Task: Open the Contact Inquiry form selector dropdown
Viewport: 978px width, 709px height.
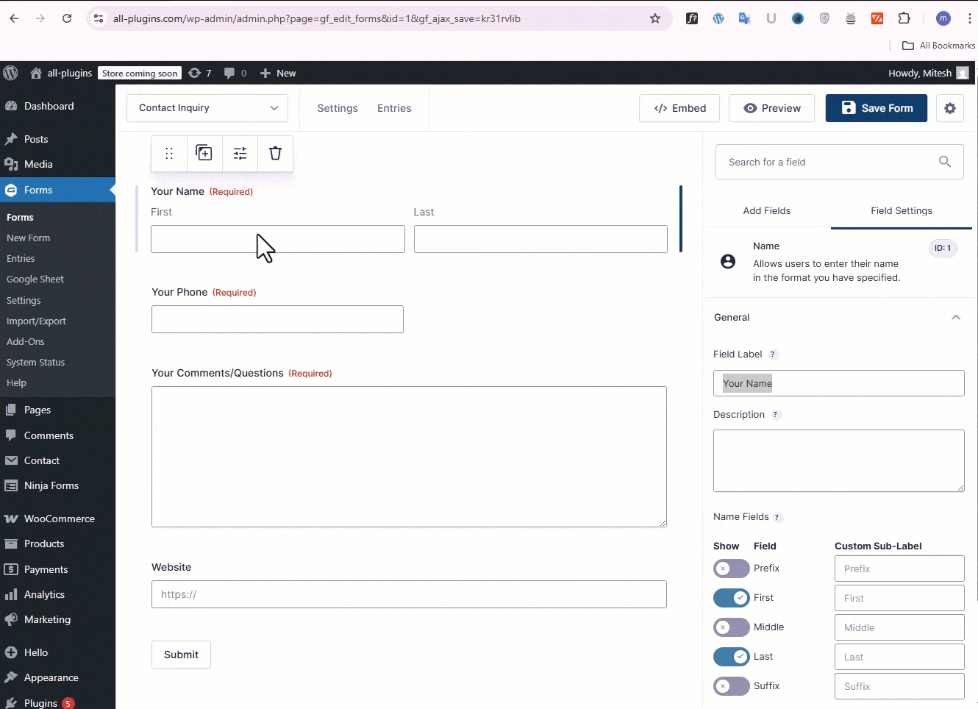Action: point(274,108)
